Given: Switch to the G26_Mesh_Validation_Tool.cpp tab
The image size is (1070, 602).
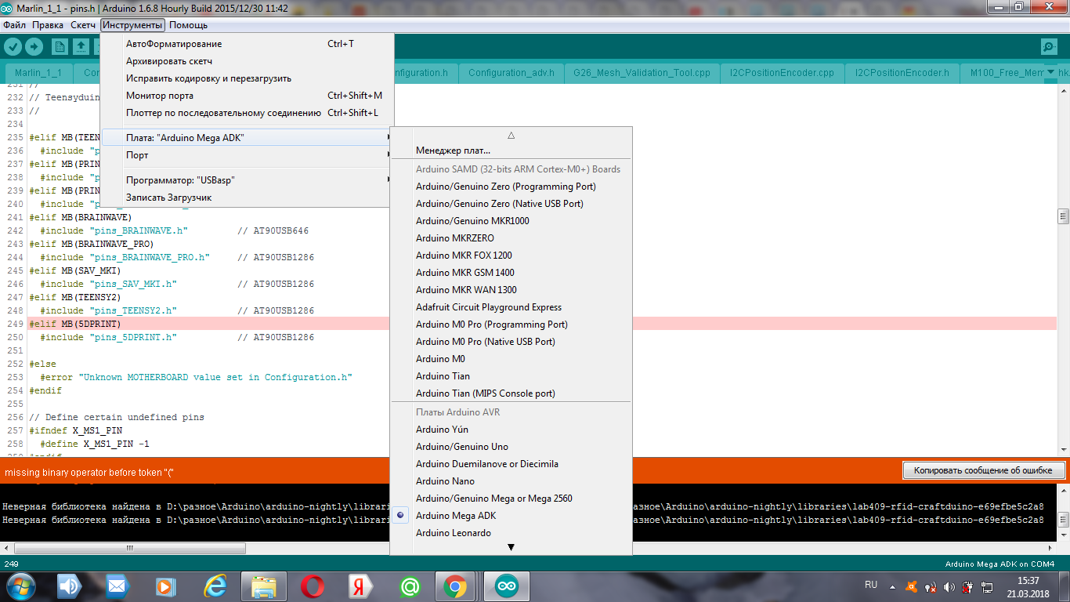Looking at the screenshot, I should pos(642,73).
